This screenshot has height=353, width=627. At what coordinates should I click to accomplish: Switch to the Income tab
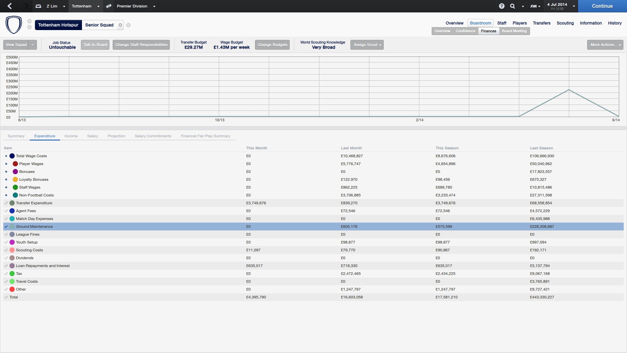tap(71, 136)
